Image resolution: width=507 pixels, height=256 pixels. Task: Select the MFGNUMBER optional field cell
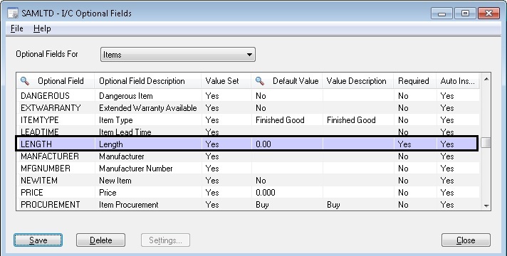[x=56, y=169]
